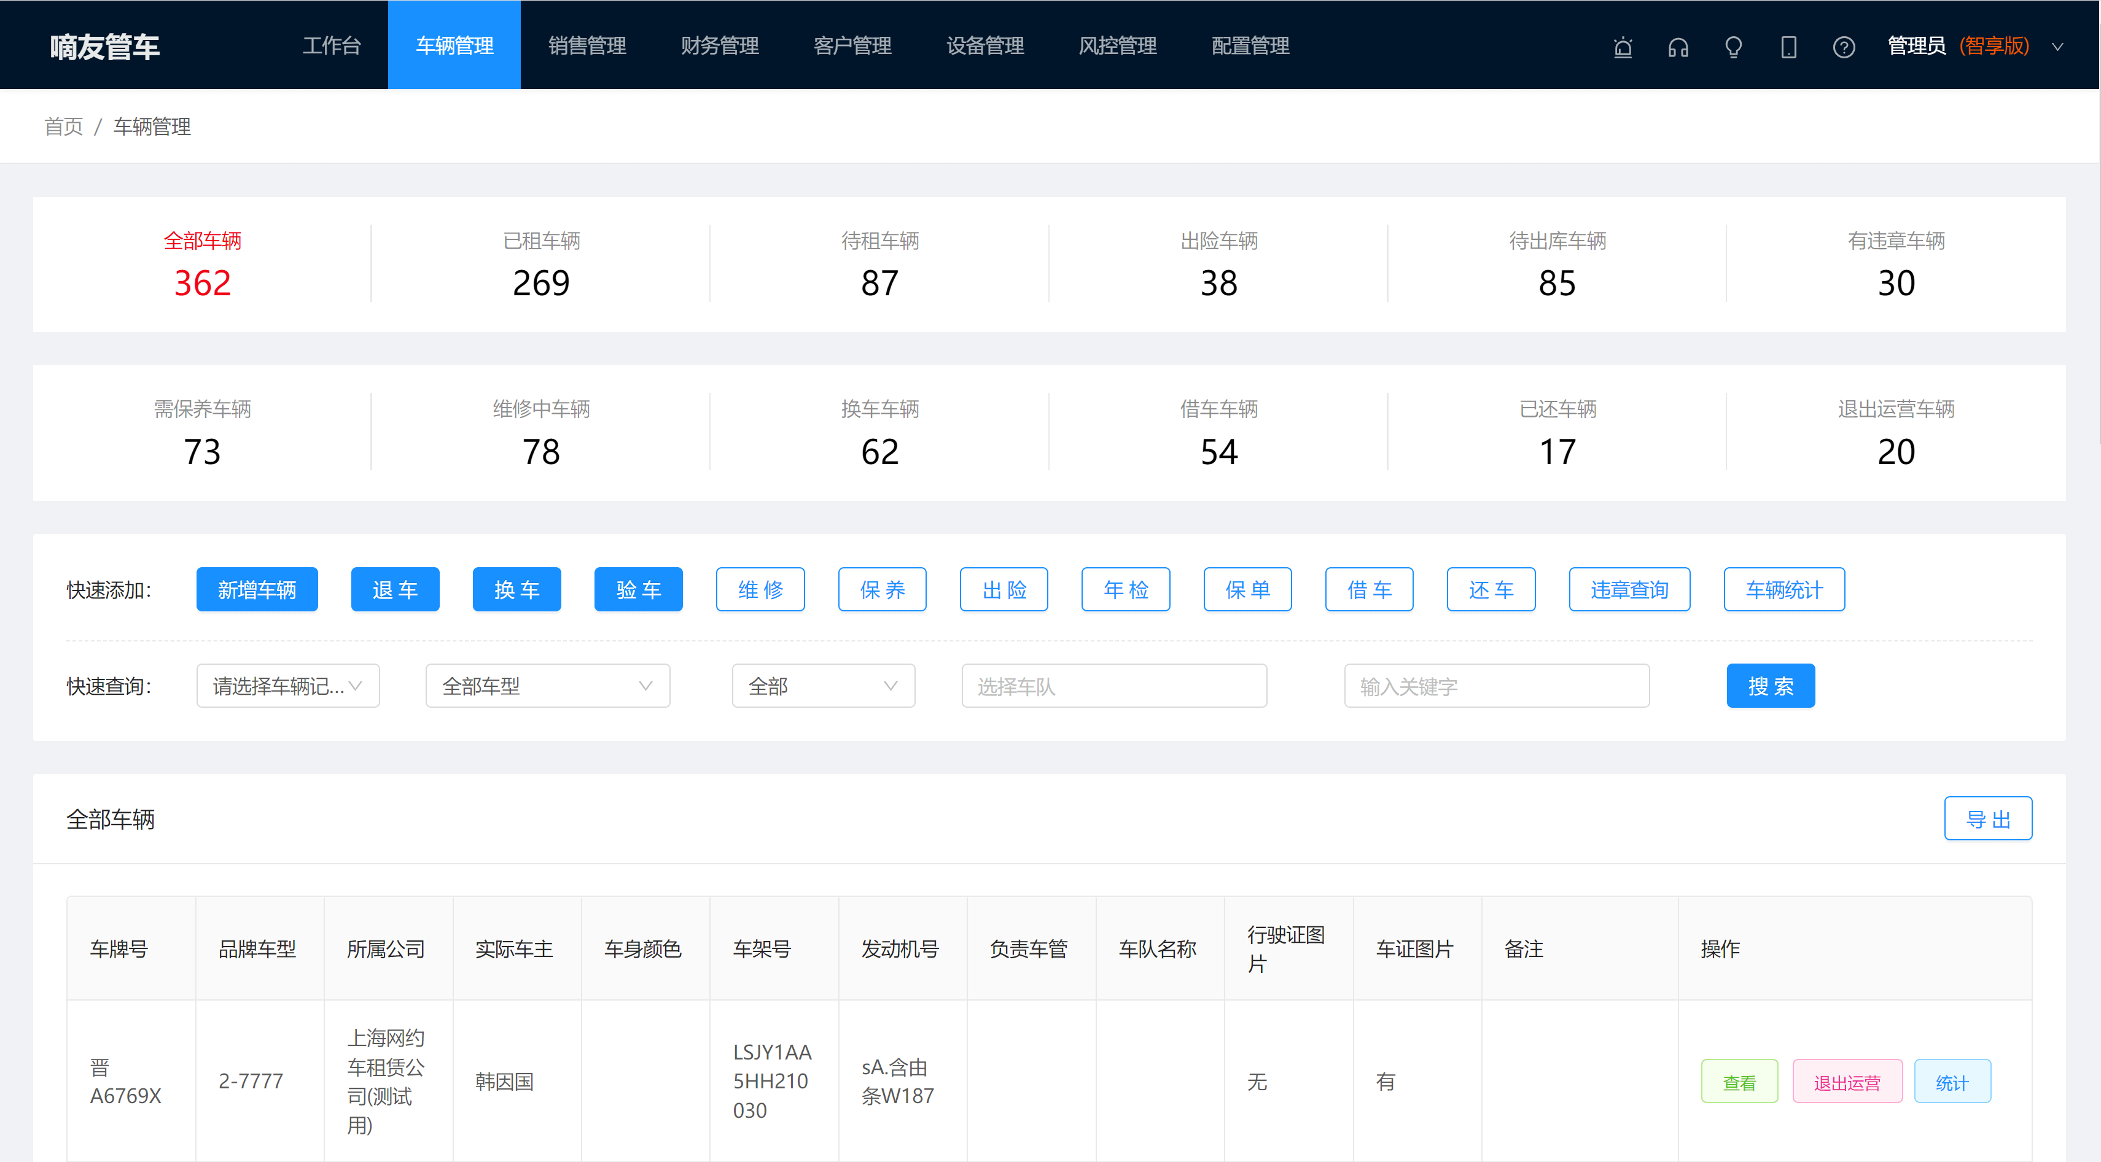This screenshot has width=2101, height=1162.
Task: Open the mobile phone icon in header
Action: [x=1788, y=47]
